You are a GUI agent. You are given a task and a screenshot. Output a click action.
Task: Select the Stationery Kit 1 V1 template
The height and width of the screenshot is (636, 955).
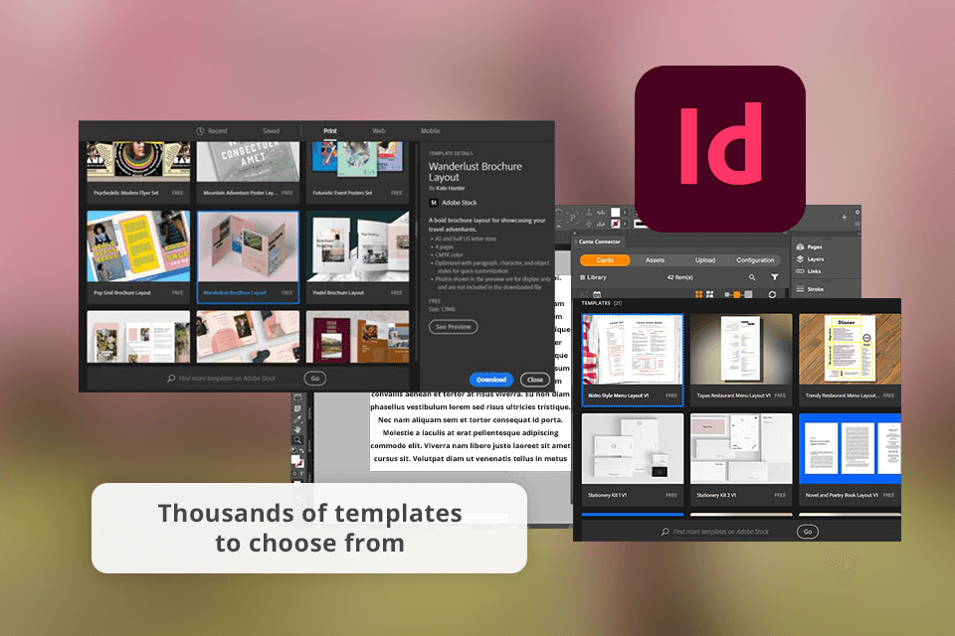pos(633,459)
